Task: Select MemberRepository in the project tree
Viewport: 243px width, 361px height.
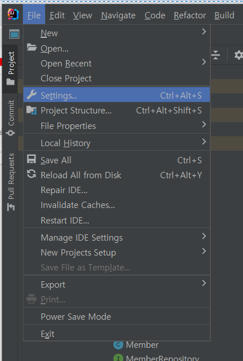Action: click(162, 358)
